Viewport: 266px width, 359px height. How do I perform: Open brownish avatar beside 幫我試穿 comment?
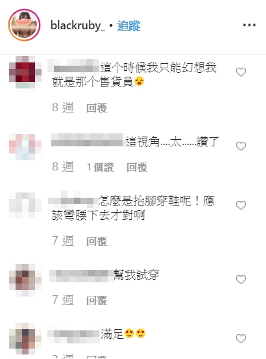click(25, 280)
